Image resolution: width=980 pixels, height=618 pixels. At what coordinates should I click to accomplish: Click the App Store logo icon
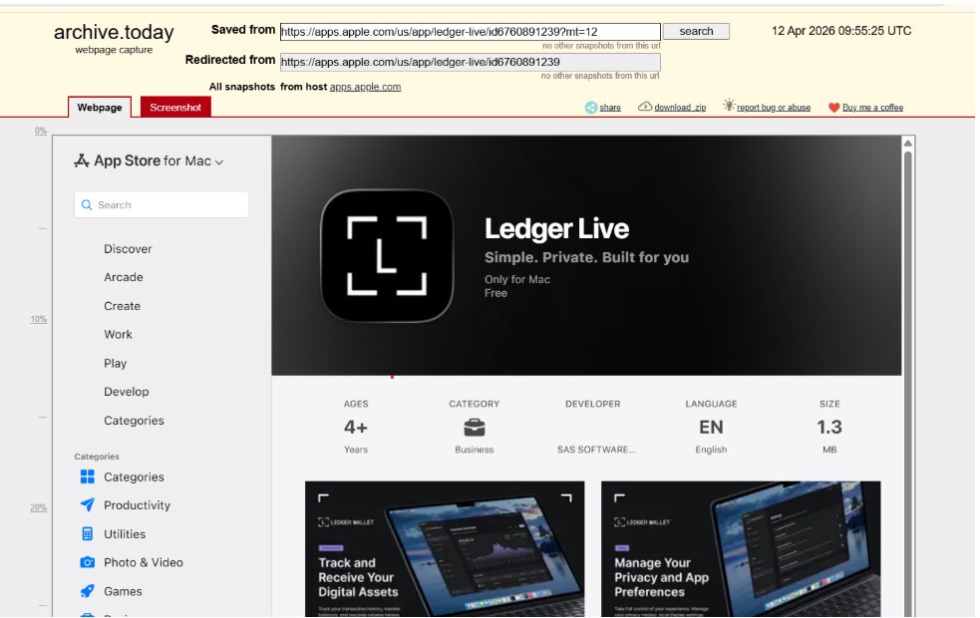(x=82, y=160)
